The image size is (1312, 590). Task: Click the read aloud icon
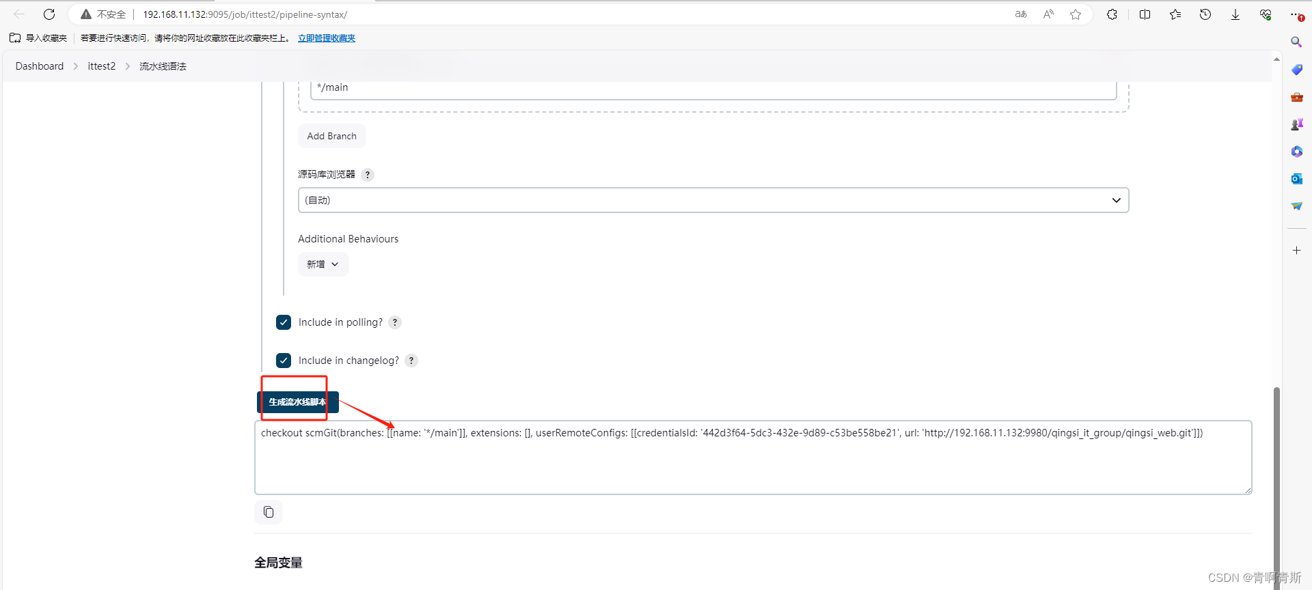point(1048,14)
